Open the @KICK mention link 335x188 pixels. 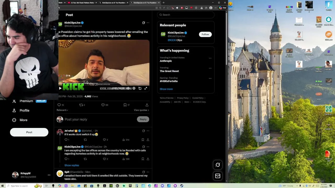(x=172, y=40)
